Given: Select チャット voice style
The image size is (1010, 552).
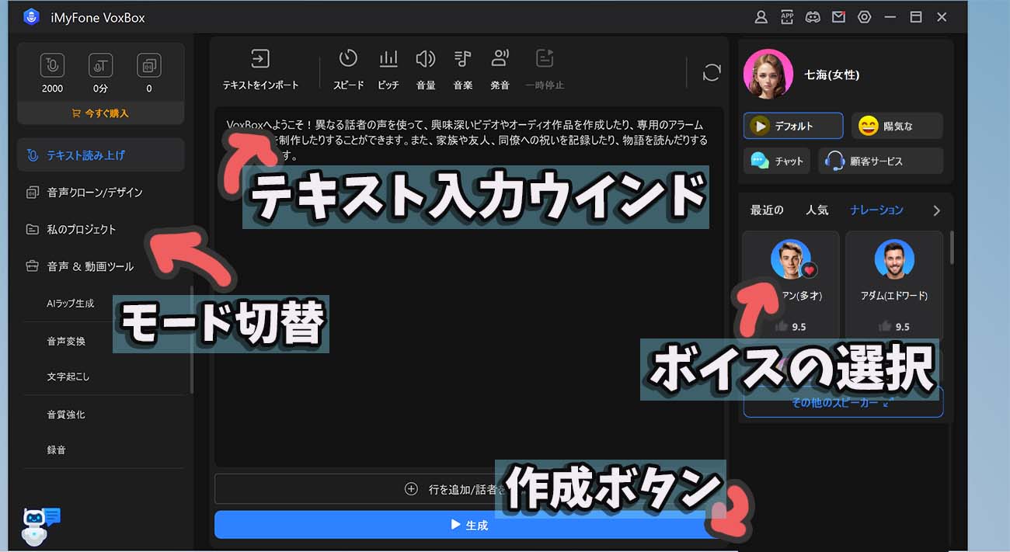Looking at the screenshot, I should pos(777,161).
